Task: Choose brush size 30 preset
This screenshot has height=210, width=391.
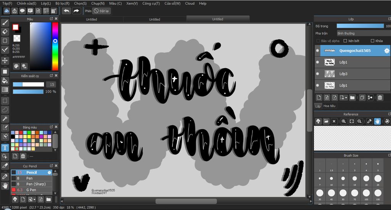Action: tap(320, 193)
